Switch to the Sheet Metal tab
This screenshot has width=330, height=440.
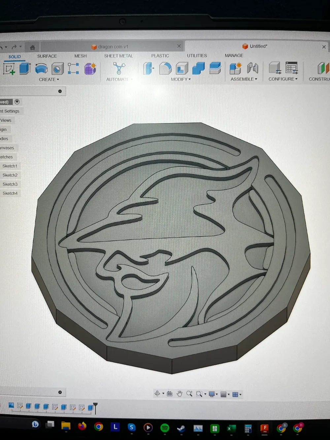(x=118, y=56)
